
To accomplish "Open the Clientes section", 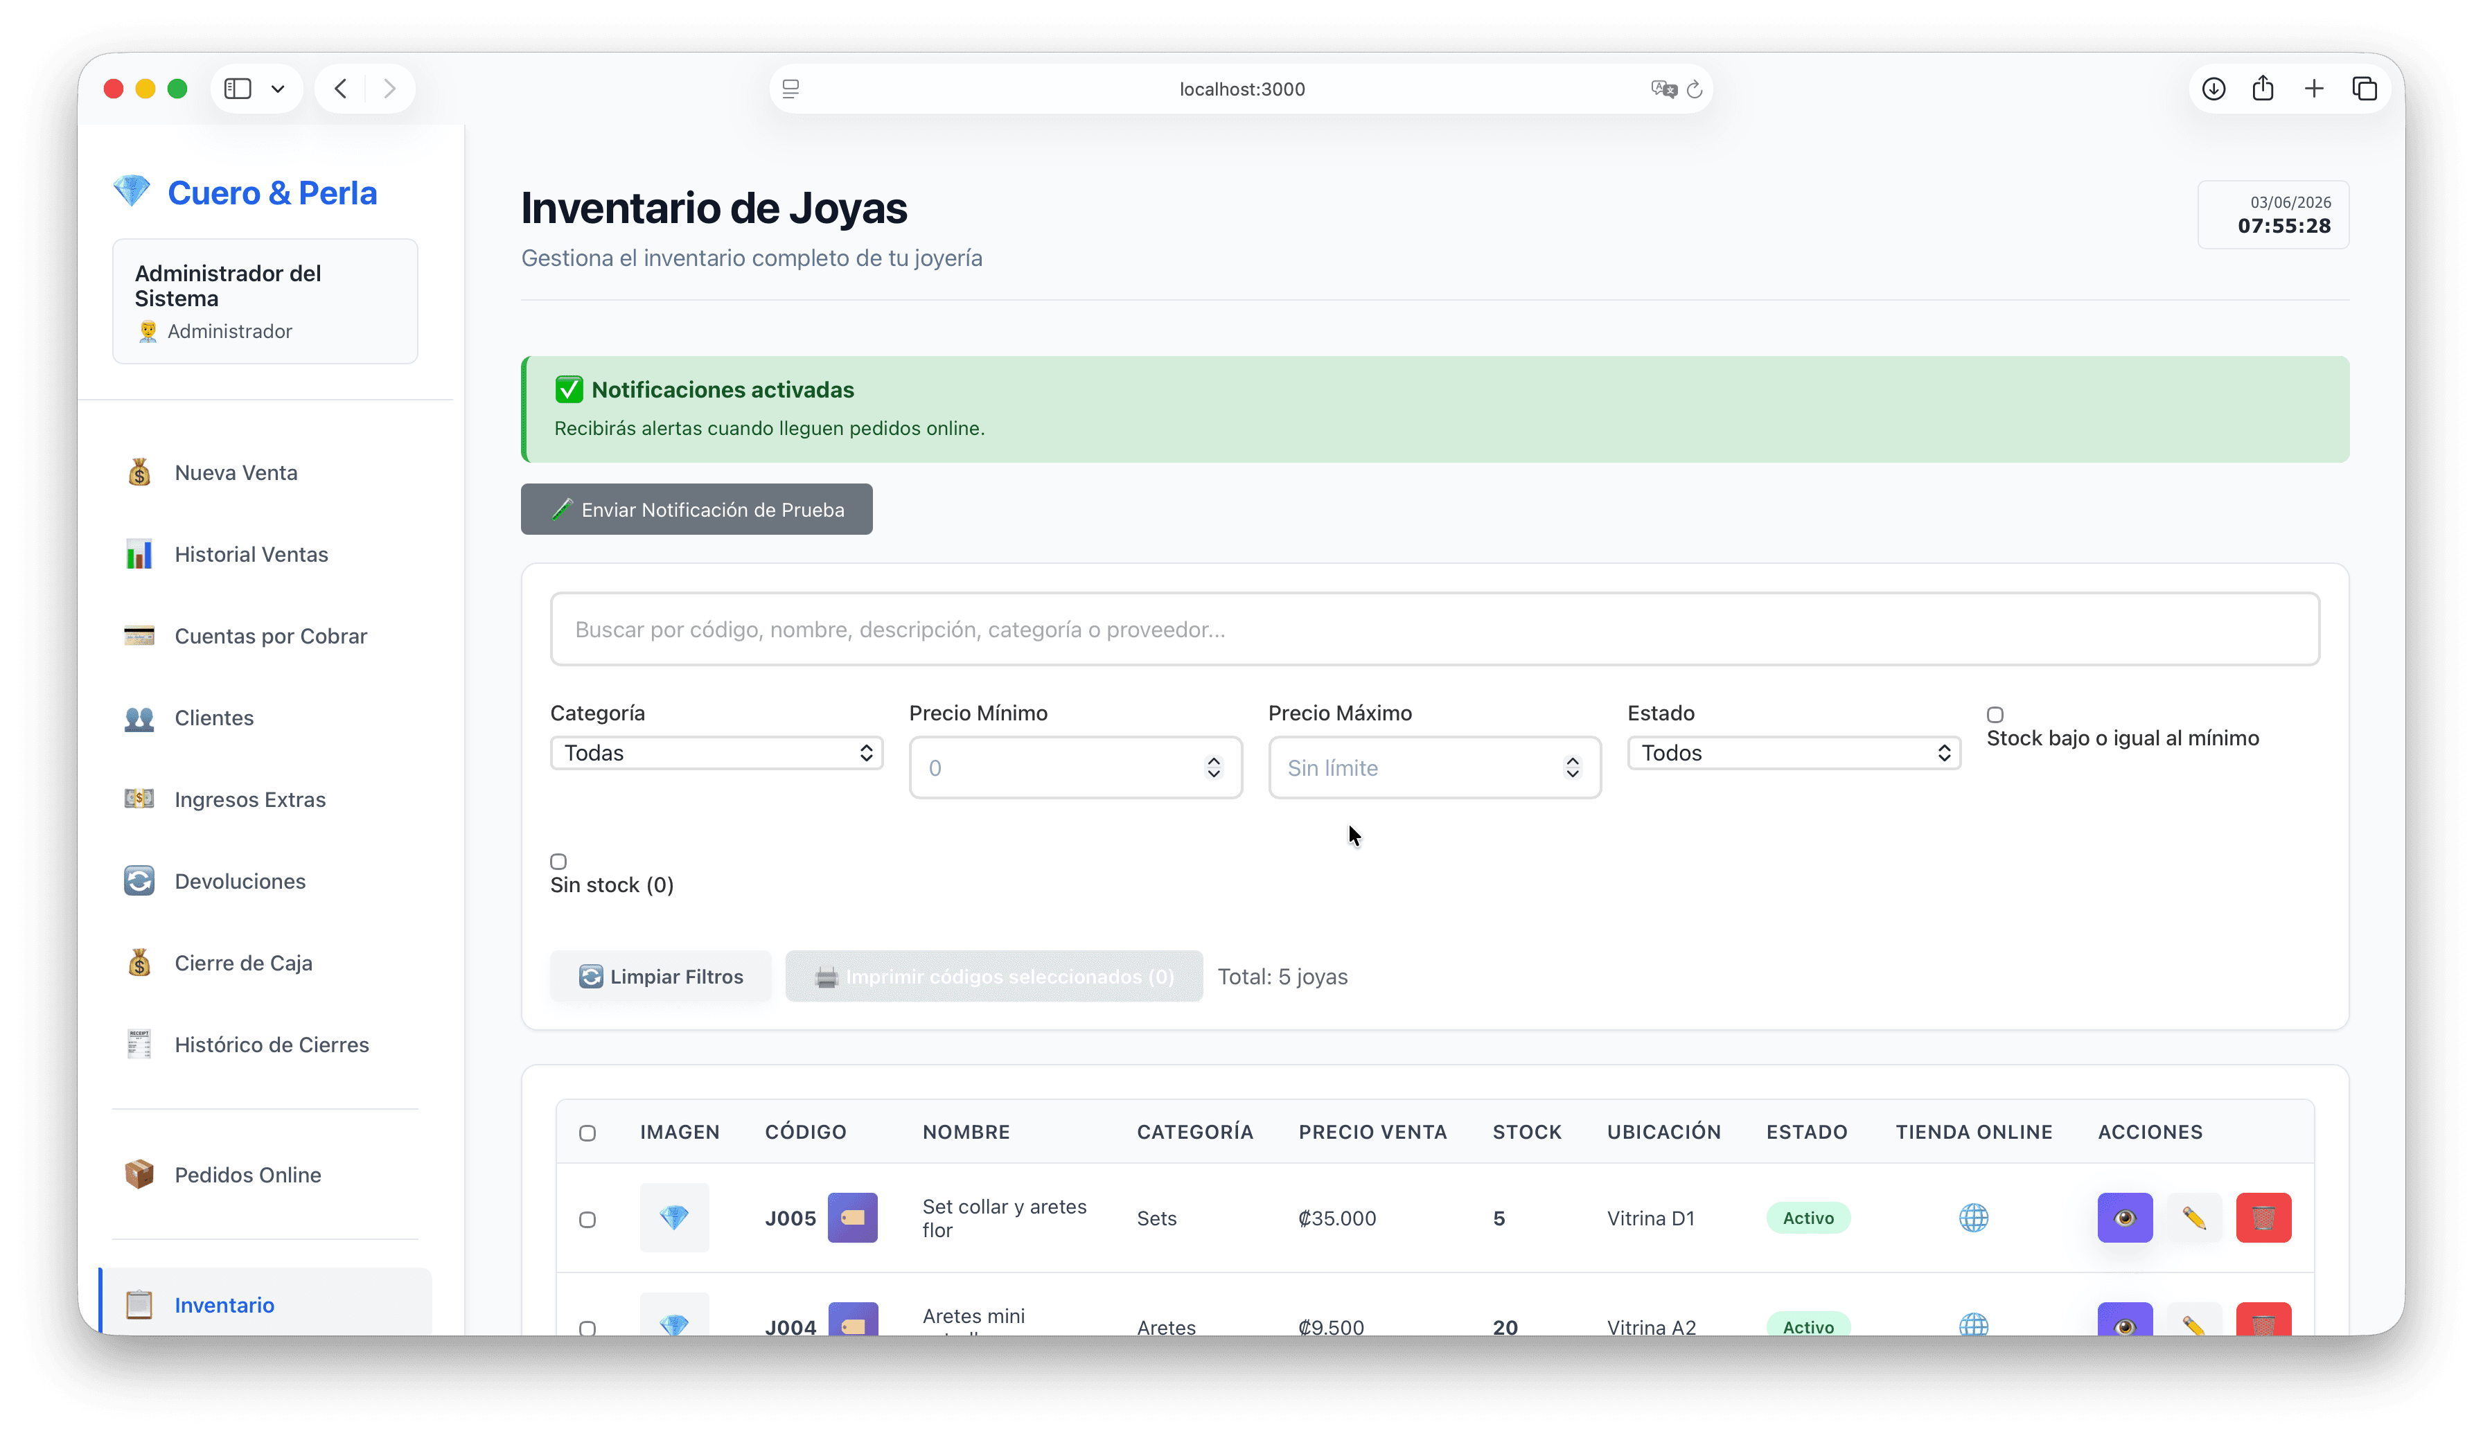I will (x=265, y=718).
